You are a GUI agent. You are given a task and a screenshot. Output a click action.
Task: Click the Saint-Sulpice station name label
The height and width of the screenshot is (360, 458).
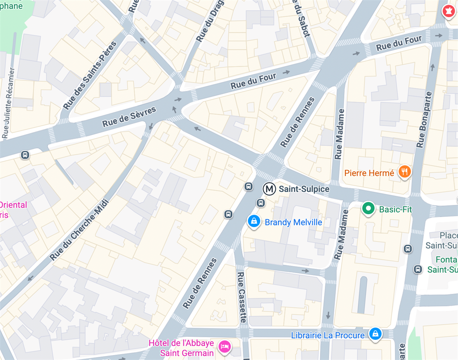pos(304,189)
